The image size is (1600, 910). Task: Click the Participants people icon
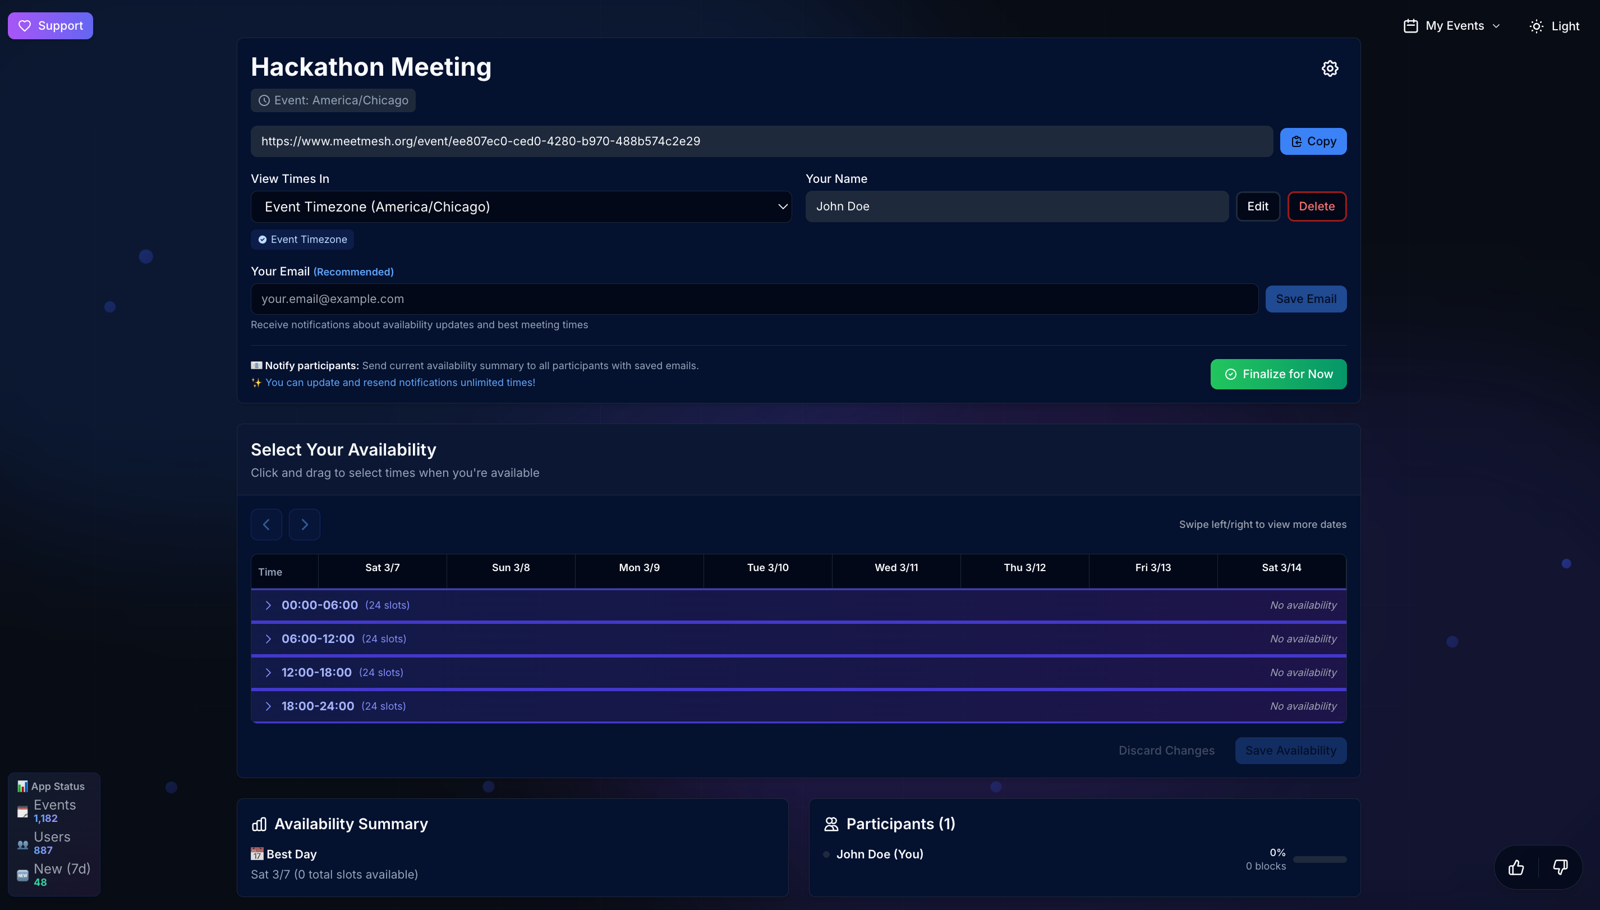(831, 823)
